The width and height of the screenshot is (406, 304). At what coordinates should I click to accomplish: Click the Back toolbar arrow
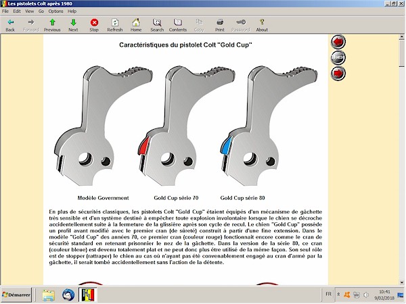coord(10,25)
